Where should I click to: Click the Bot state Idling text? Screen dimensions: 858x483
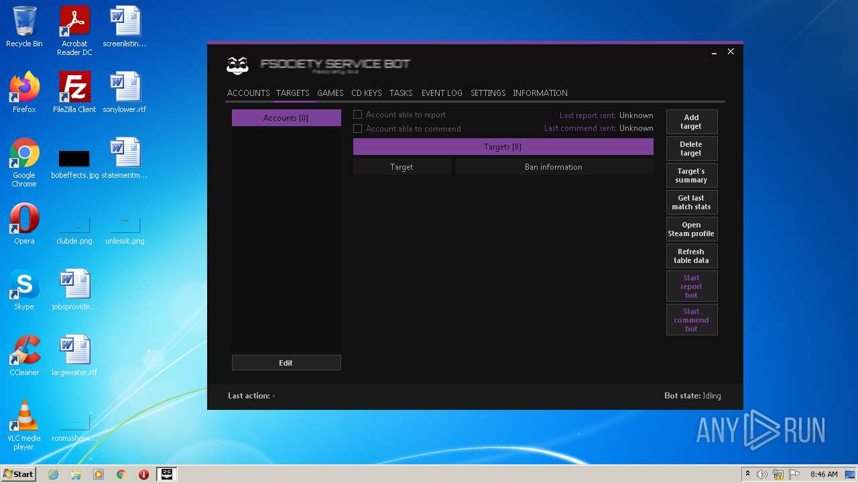coord(692,396)
